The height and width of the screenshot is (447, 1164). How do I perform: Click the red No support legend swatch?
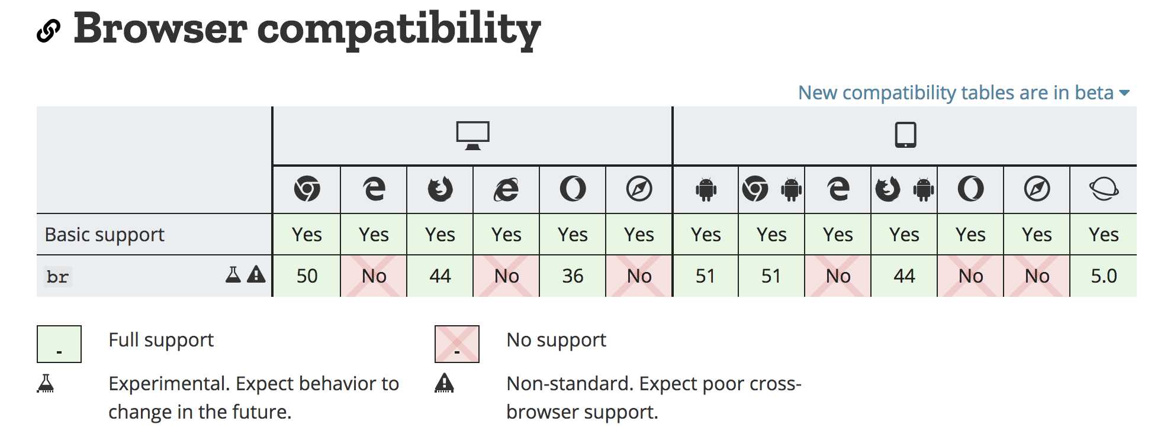click(x=457, y=344)
